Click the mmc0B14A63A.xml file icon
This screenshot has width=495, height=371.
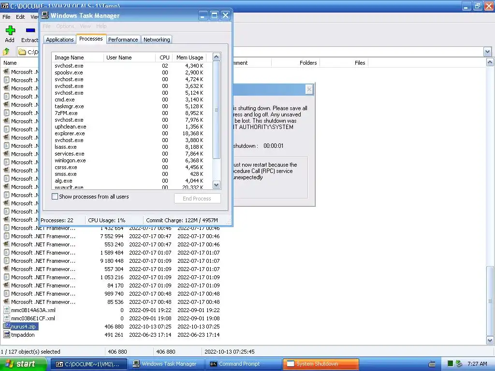pos(7,310)
